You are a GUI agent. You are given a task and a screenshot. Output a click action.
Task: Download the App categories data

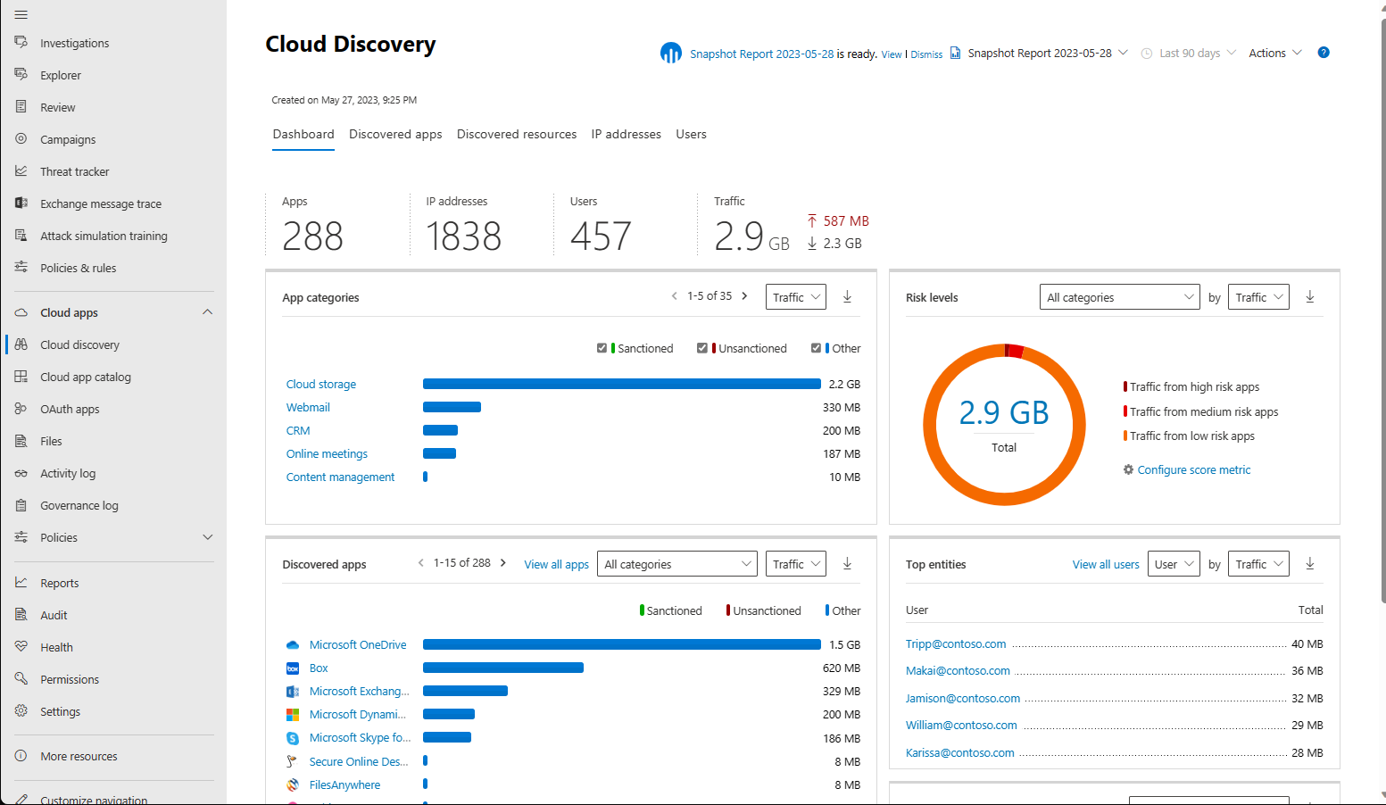pos(848,296)
